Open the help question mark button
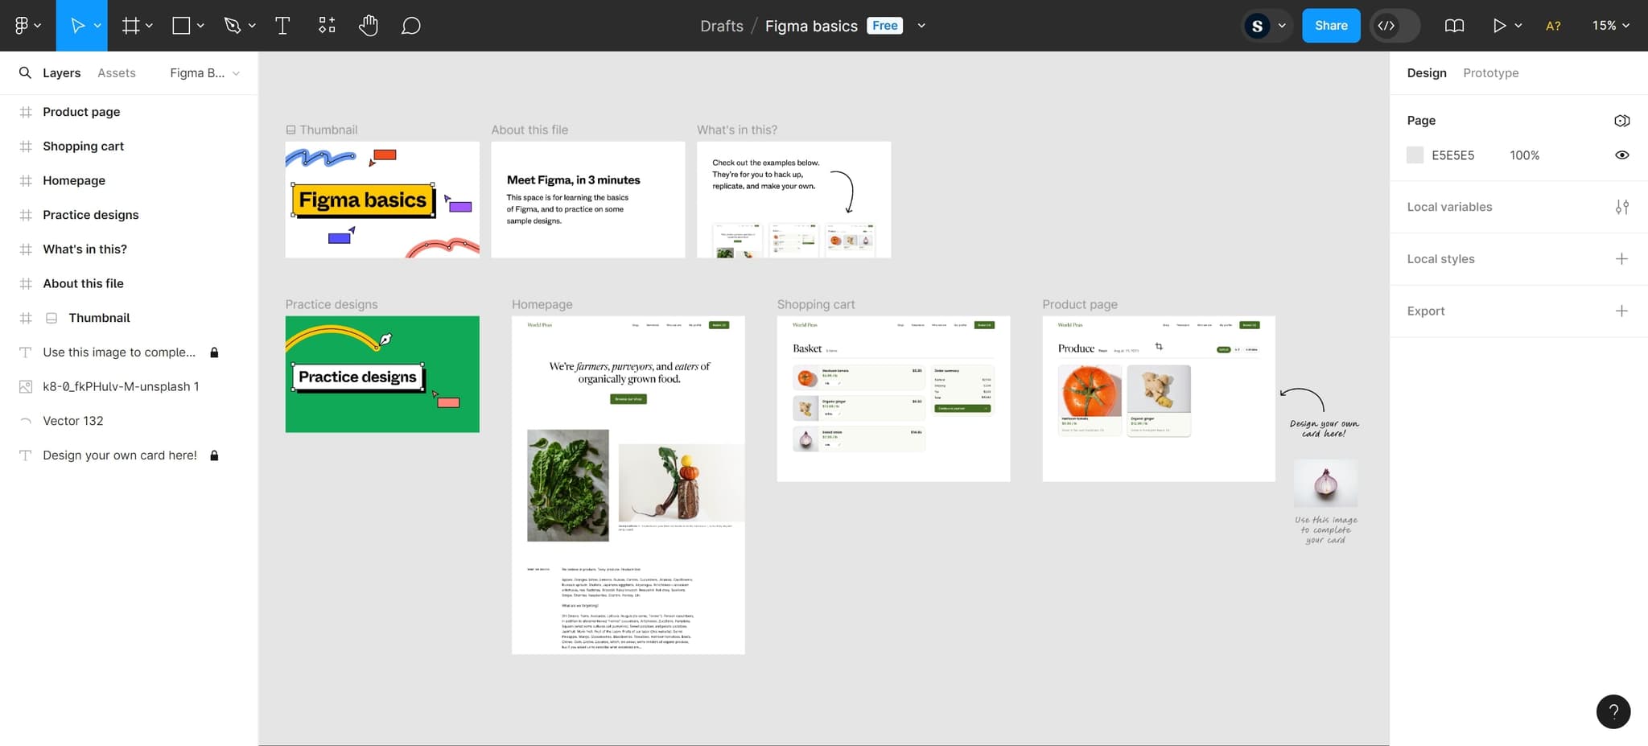Viewport: 1648px width, 746px height. [x=1613, y=711]
